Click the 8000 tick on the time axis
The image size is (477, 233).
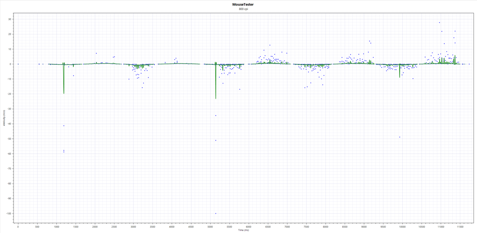click(x=326, y=226)
